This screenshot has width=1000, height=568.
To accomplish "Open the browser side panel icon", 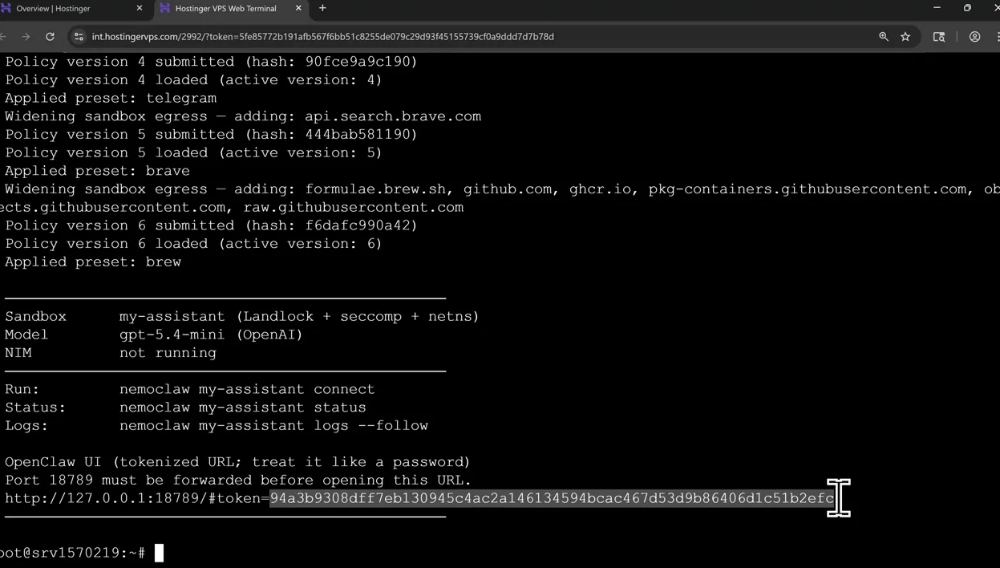I will [939, 37].
